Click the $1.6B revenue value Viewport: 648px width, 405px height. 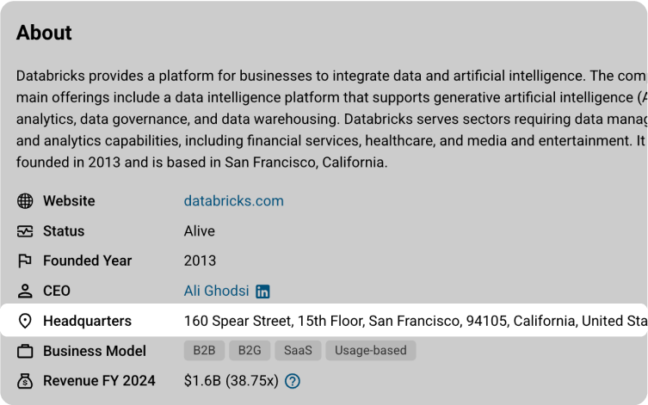pyautogui.click(x=230, y=380)
